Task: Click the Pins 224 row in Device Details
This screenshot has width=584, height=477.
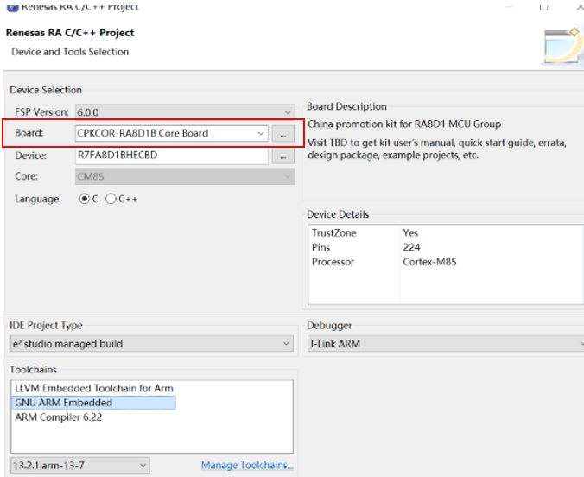Action: pyautogui.click(x=446, y=247)
